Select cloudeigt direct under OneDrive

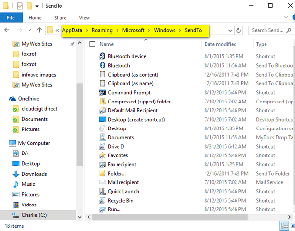click(x=39, y=109)
